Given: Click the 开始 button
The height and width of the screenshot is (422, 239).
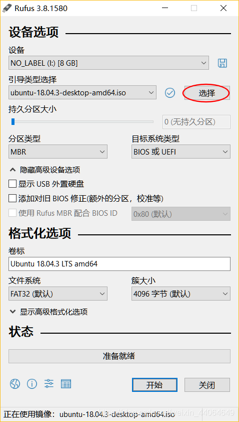Looking at the screenshot, I should [154, 385].
